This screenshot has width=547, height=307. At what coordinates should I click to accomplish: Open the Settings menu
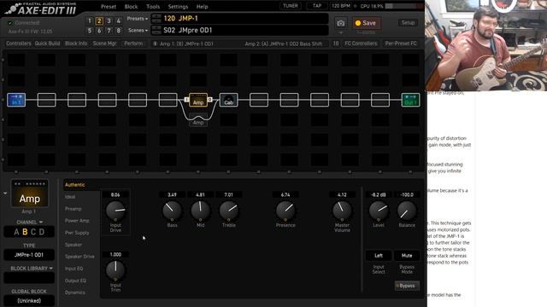click(178, 7)
